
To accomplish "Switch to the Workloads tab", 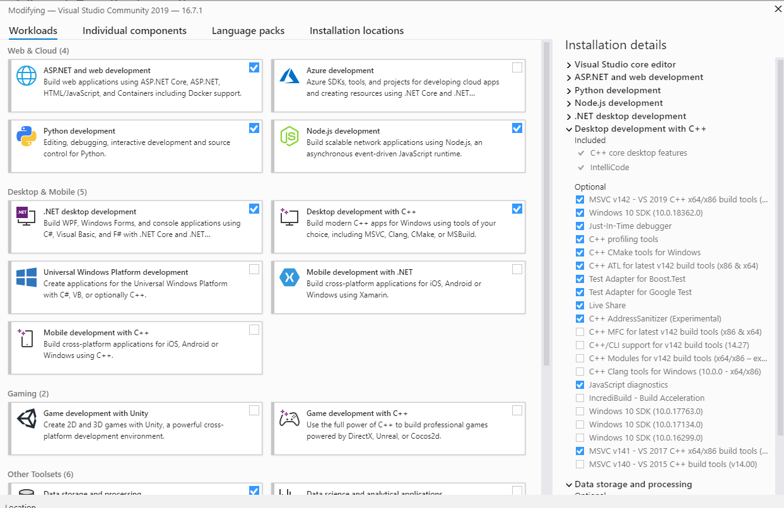I will click(33, 30).
